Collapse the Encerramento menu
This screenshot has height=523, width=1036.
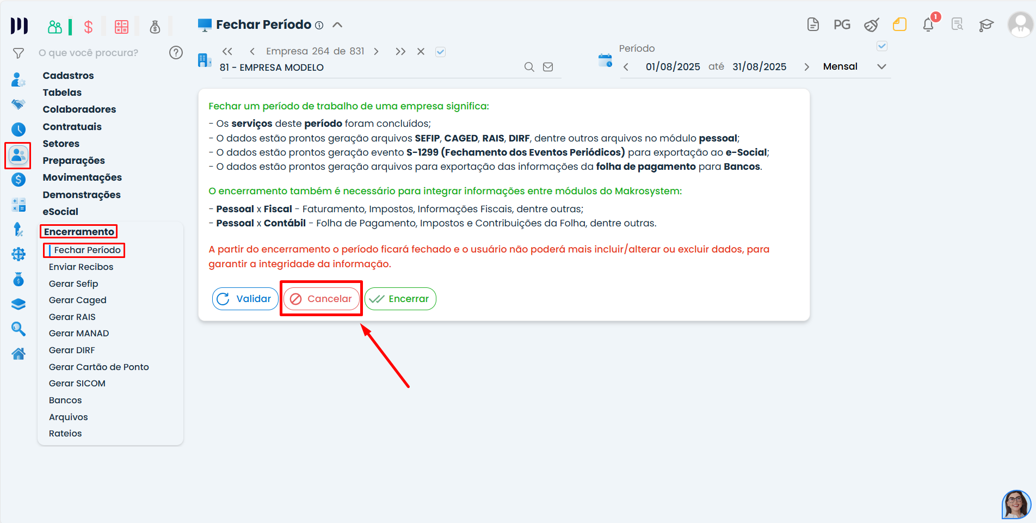coord(79,232)
